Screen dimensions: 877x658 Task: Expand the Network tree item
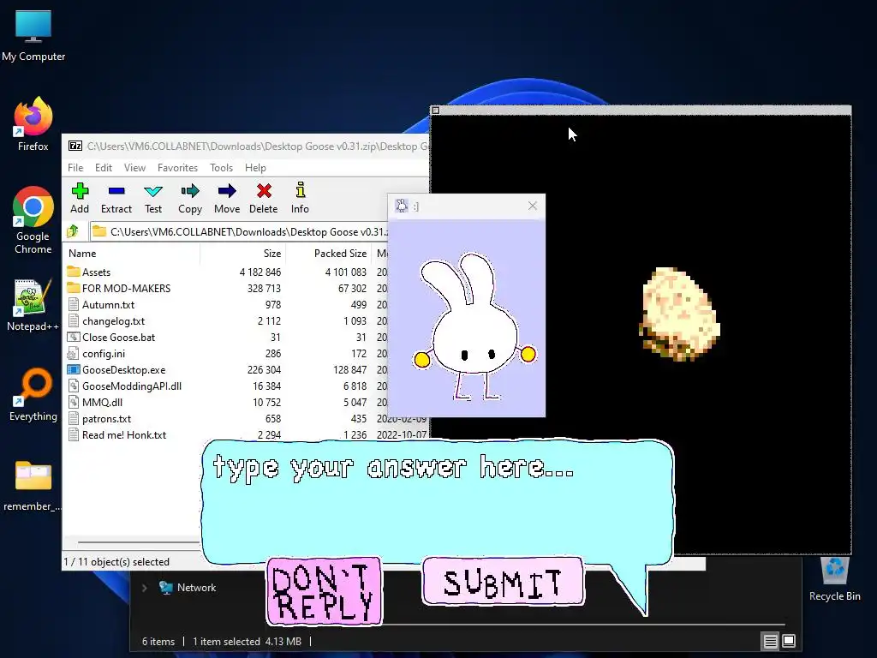click(x=144, y=588)
